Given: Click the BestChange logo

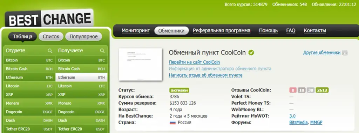Looking at the screenshot, I should [49, 19].
